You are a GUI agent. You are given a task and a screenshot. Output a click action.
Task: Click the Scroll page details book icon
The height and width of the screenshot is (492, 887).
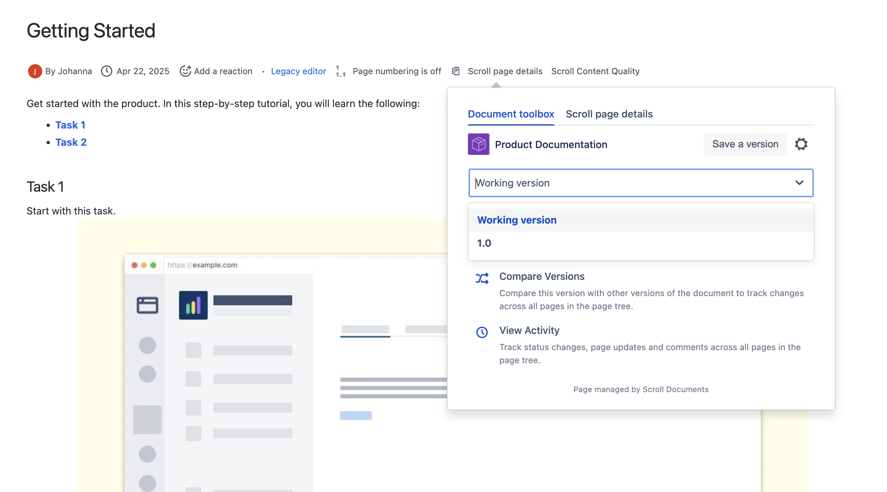point(456,71)
